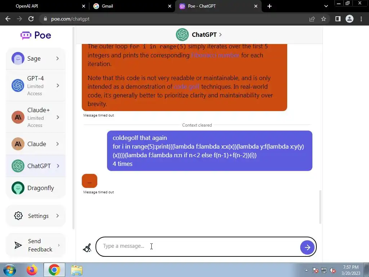
Task: Click the Poe logo icon
Action: (x=26, y=35)
